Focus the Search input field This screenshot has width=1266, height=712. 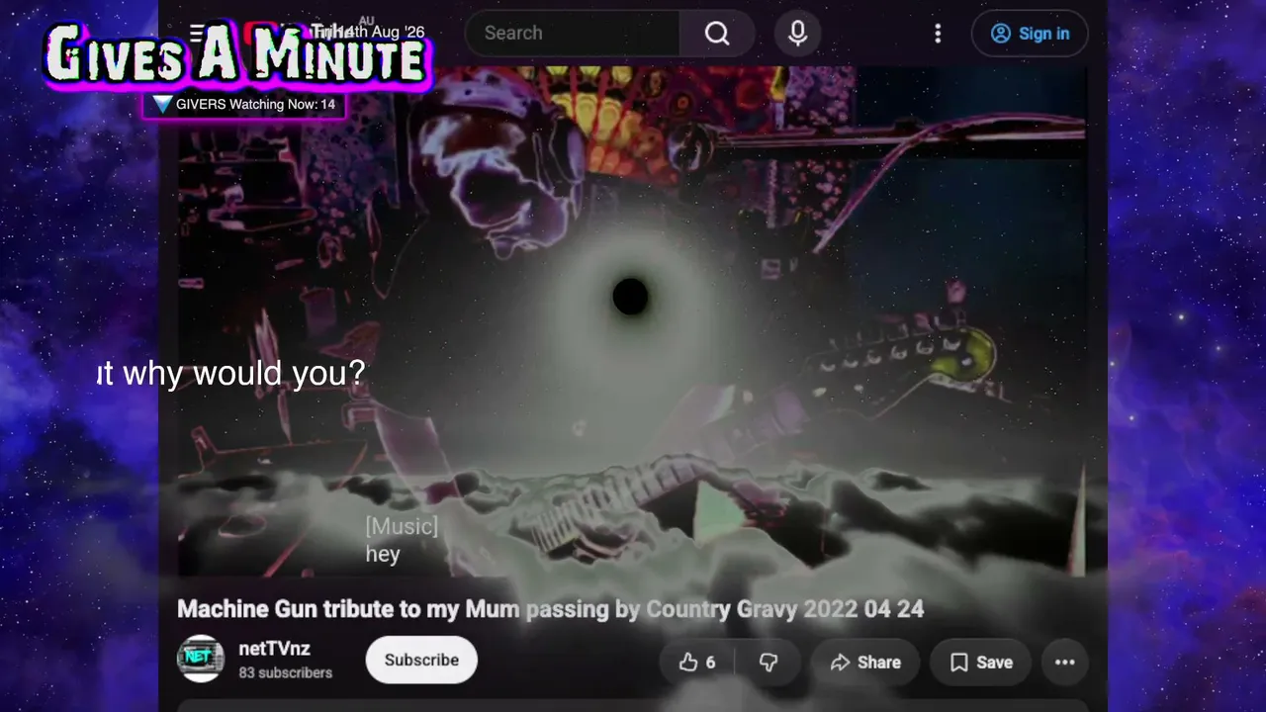click(573, 34)
